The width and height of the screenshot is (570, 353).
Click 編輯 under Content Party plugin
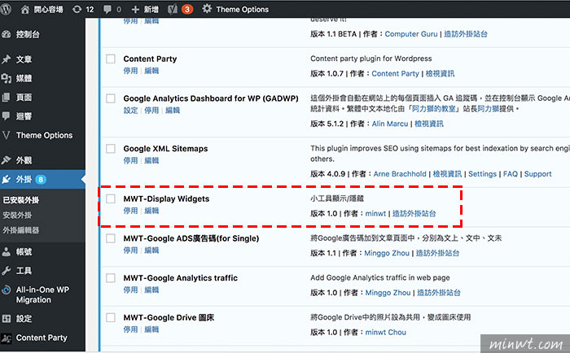(151, 71)
